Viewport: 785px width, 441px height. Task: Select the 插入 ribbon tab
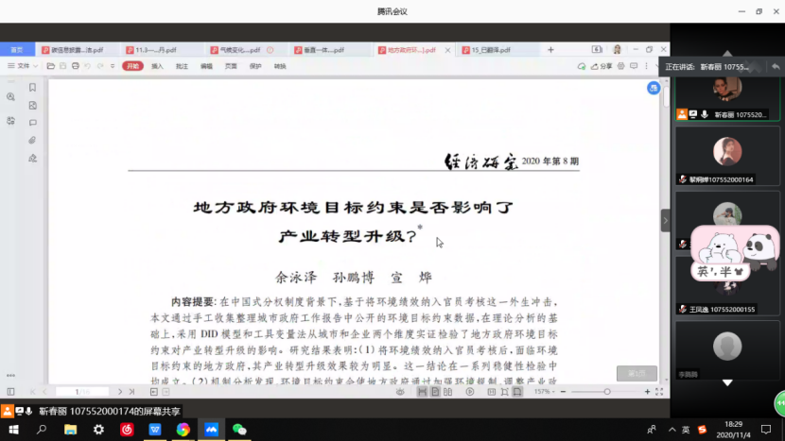coord(157,66)
